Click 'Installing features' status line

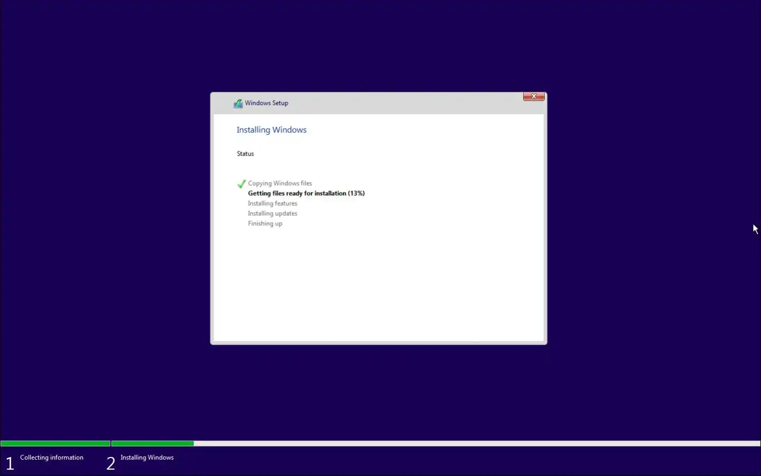click(x=273, y=203)
